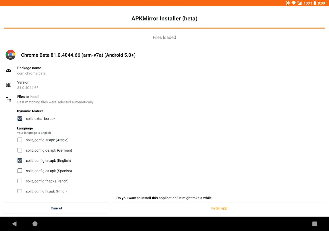Image resolution: width=329 pixels, height=231 pixels.
Task: Uncheck the English split_config.en.apk box
Action: click(20, 161)
